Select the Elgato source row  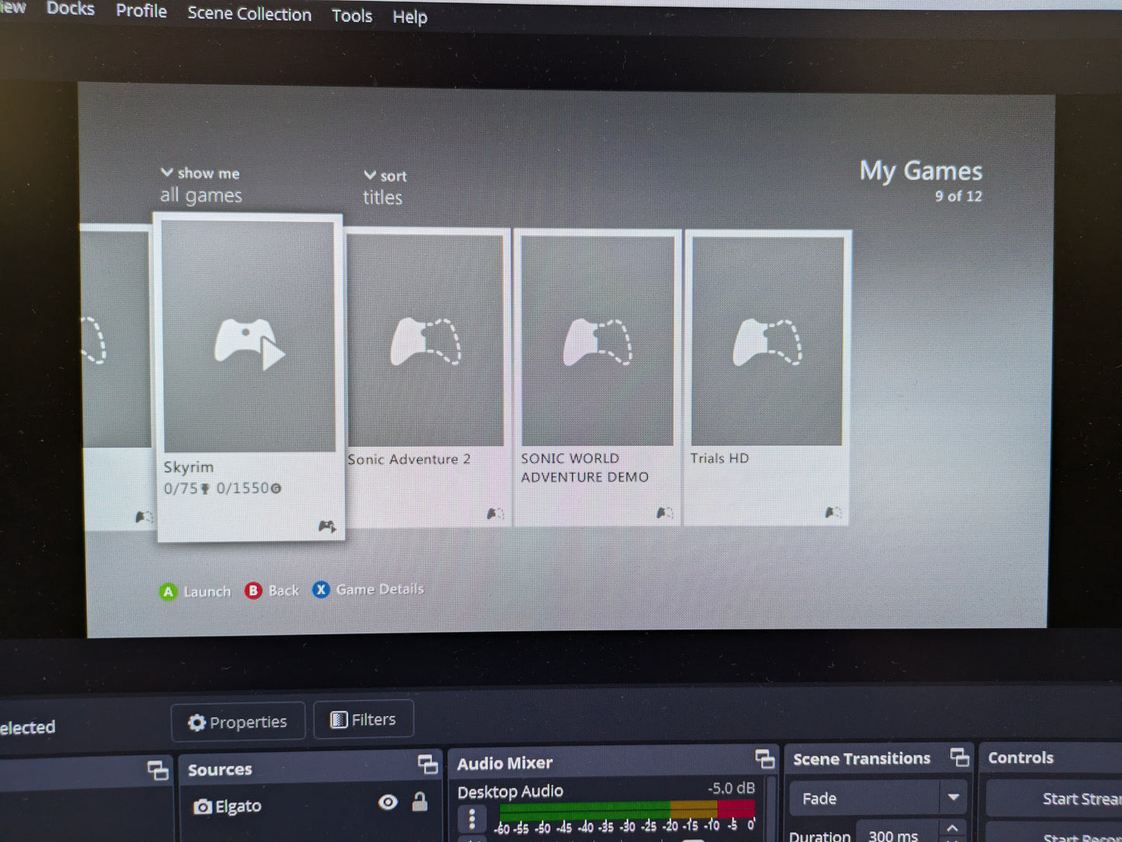click(311, 805)
